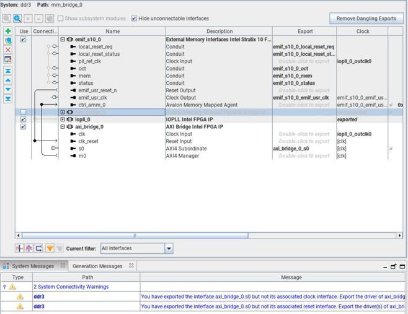Select the emif_usr_reset_n interface row
Viewport: 408px width, 314px height.
pos(97,90)
